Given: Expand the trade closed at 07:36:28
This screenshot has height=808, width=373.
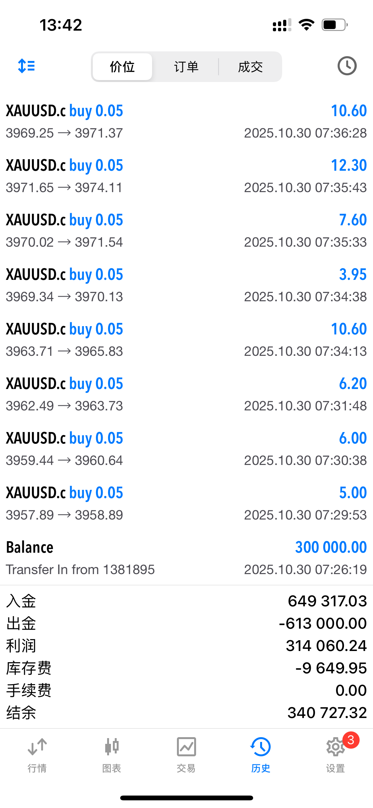Looking at the screenshot, I should point(186,122).
